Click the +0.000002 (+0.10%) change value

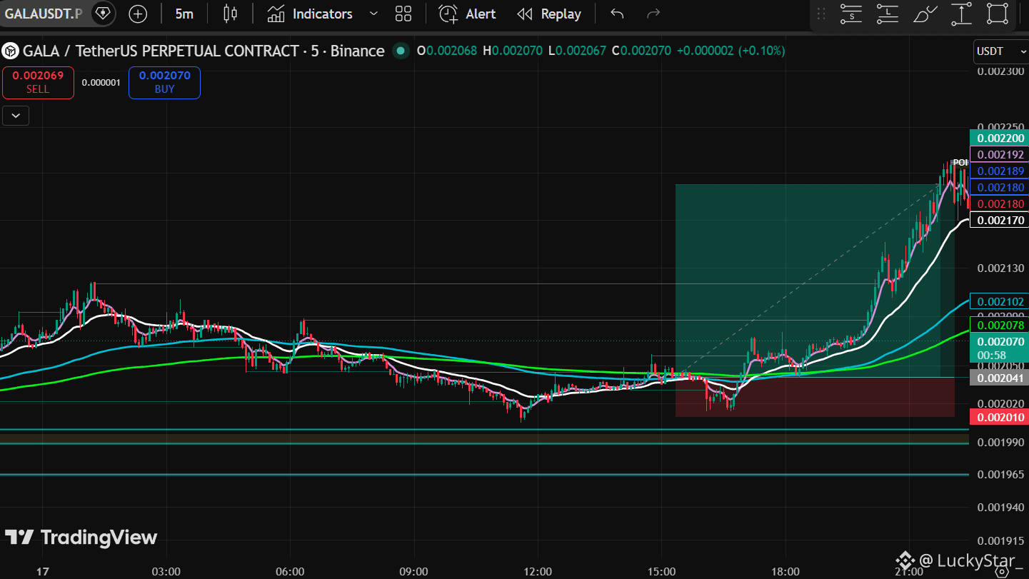(731, 51)
